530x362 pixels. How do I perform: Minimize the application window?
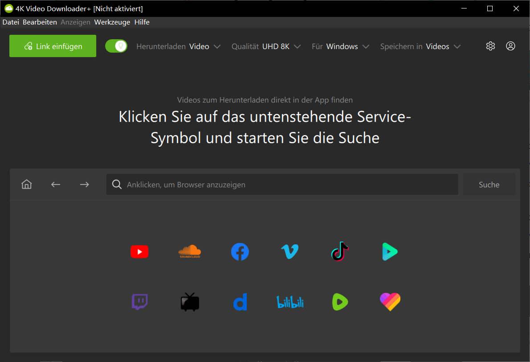coord(464,8)
